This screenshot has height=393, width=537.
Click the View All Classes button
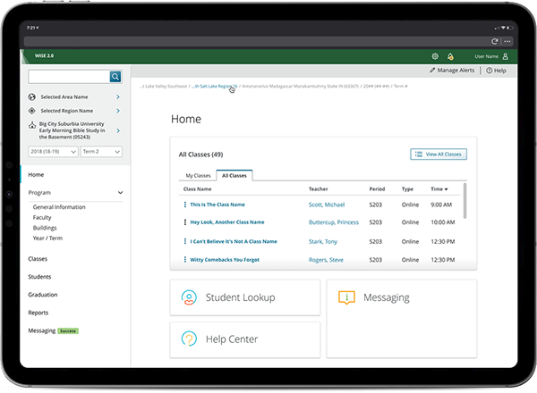coord(439,155)
